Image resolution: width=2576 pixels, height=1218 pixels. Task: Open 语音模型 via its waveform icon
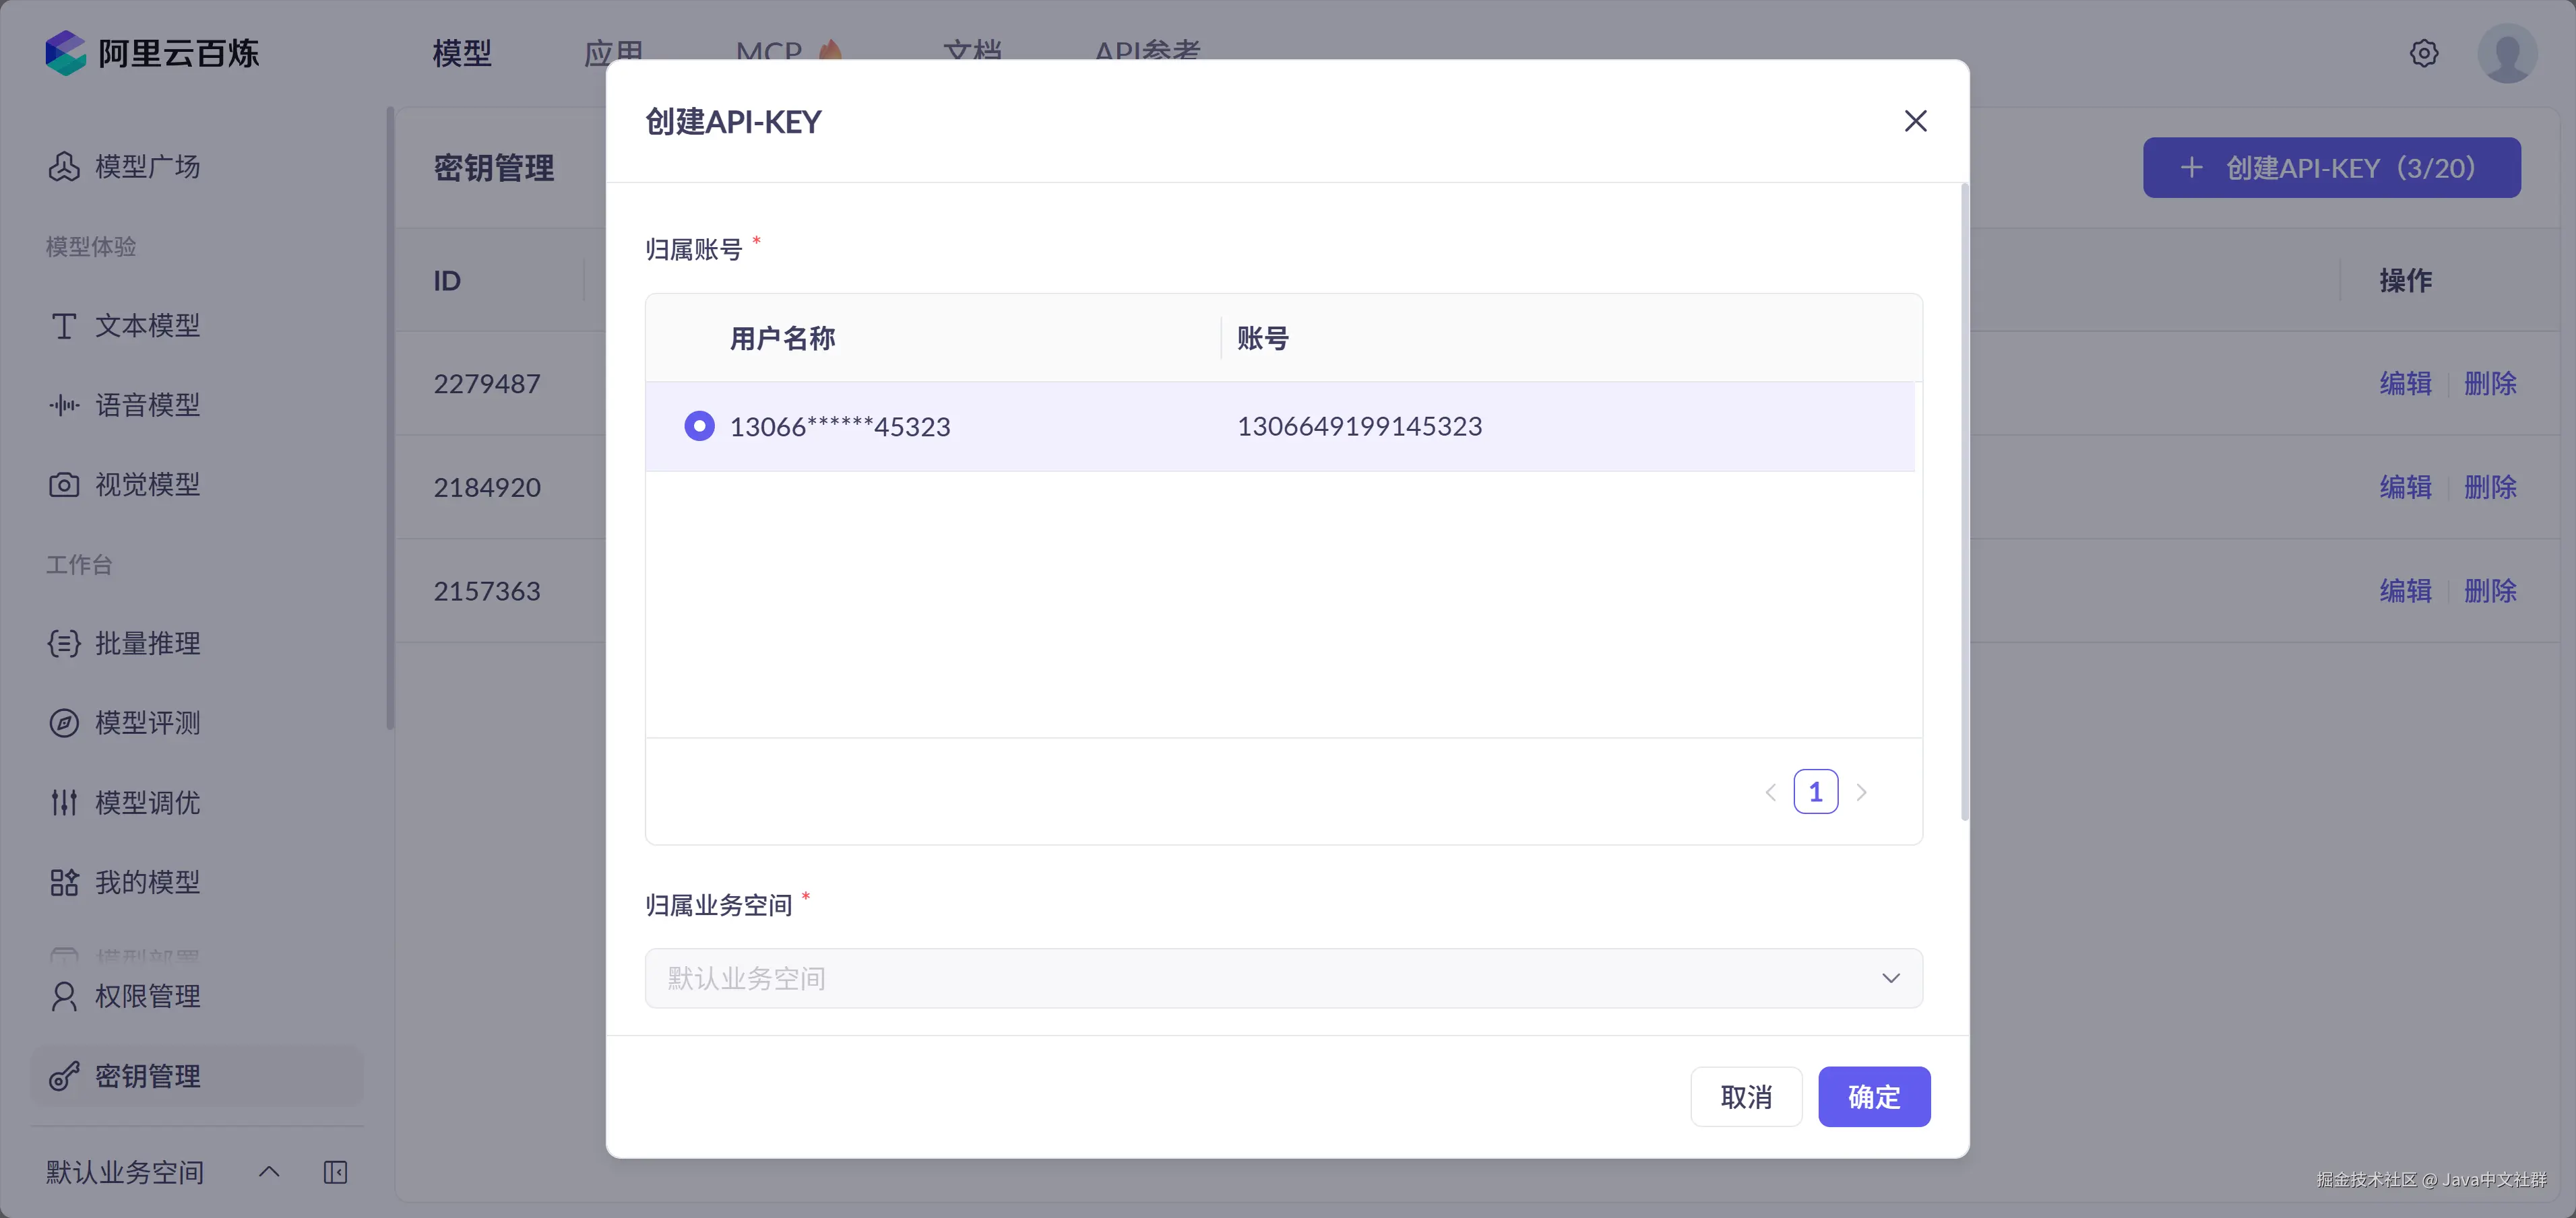click(64, 406)
